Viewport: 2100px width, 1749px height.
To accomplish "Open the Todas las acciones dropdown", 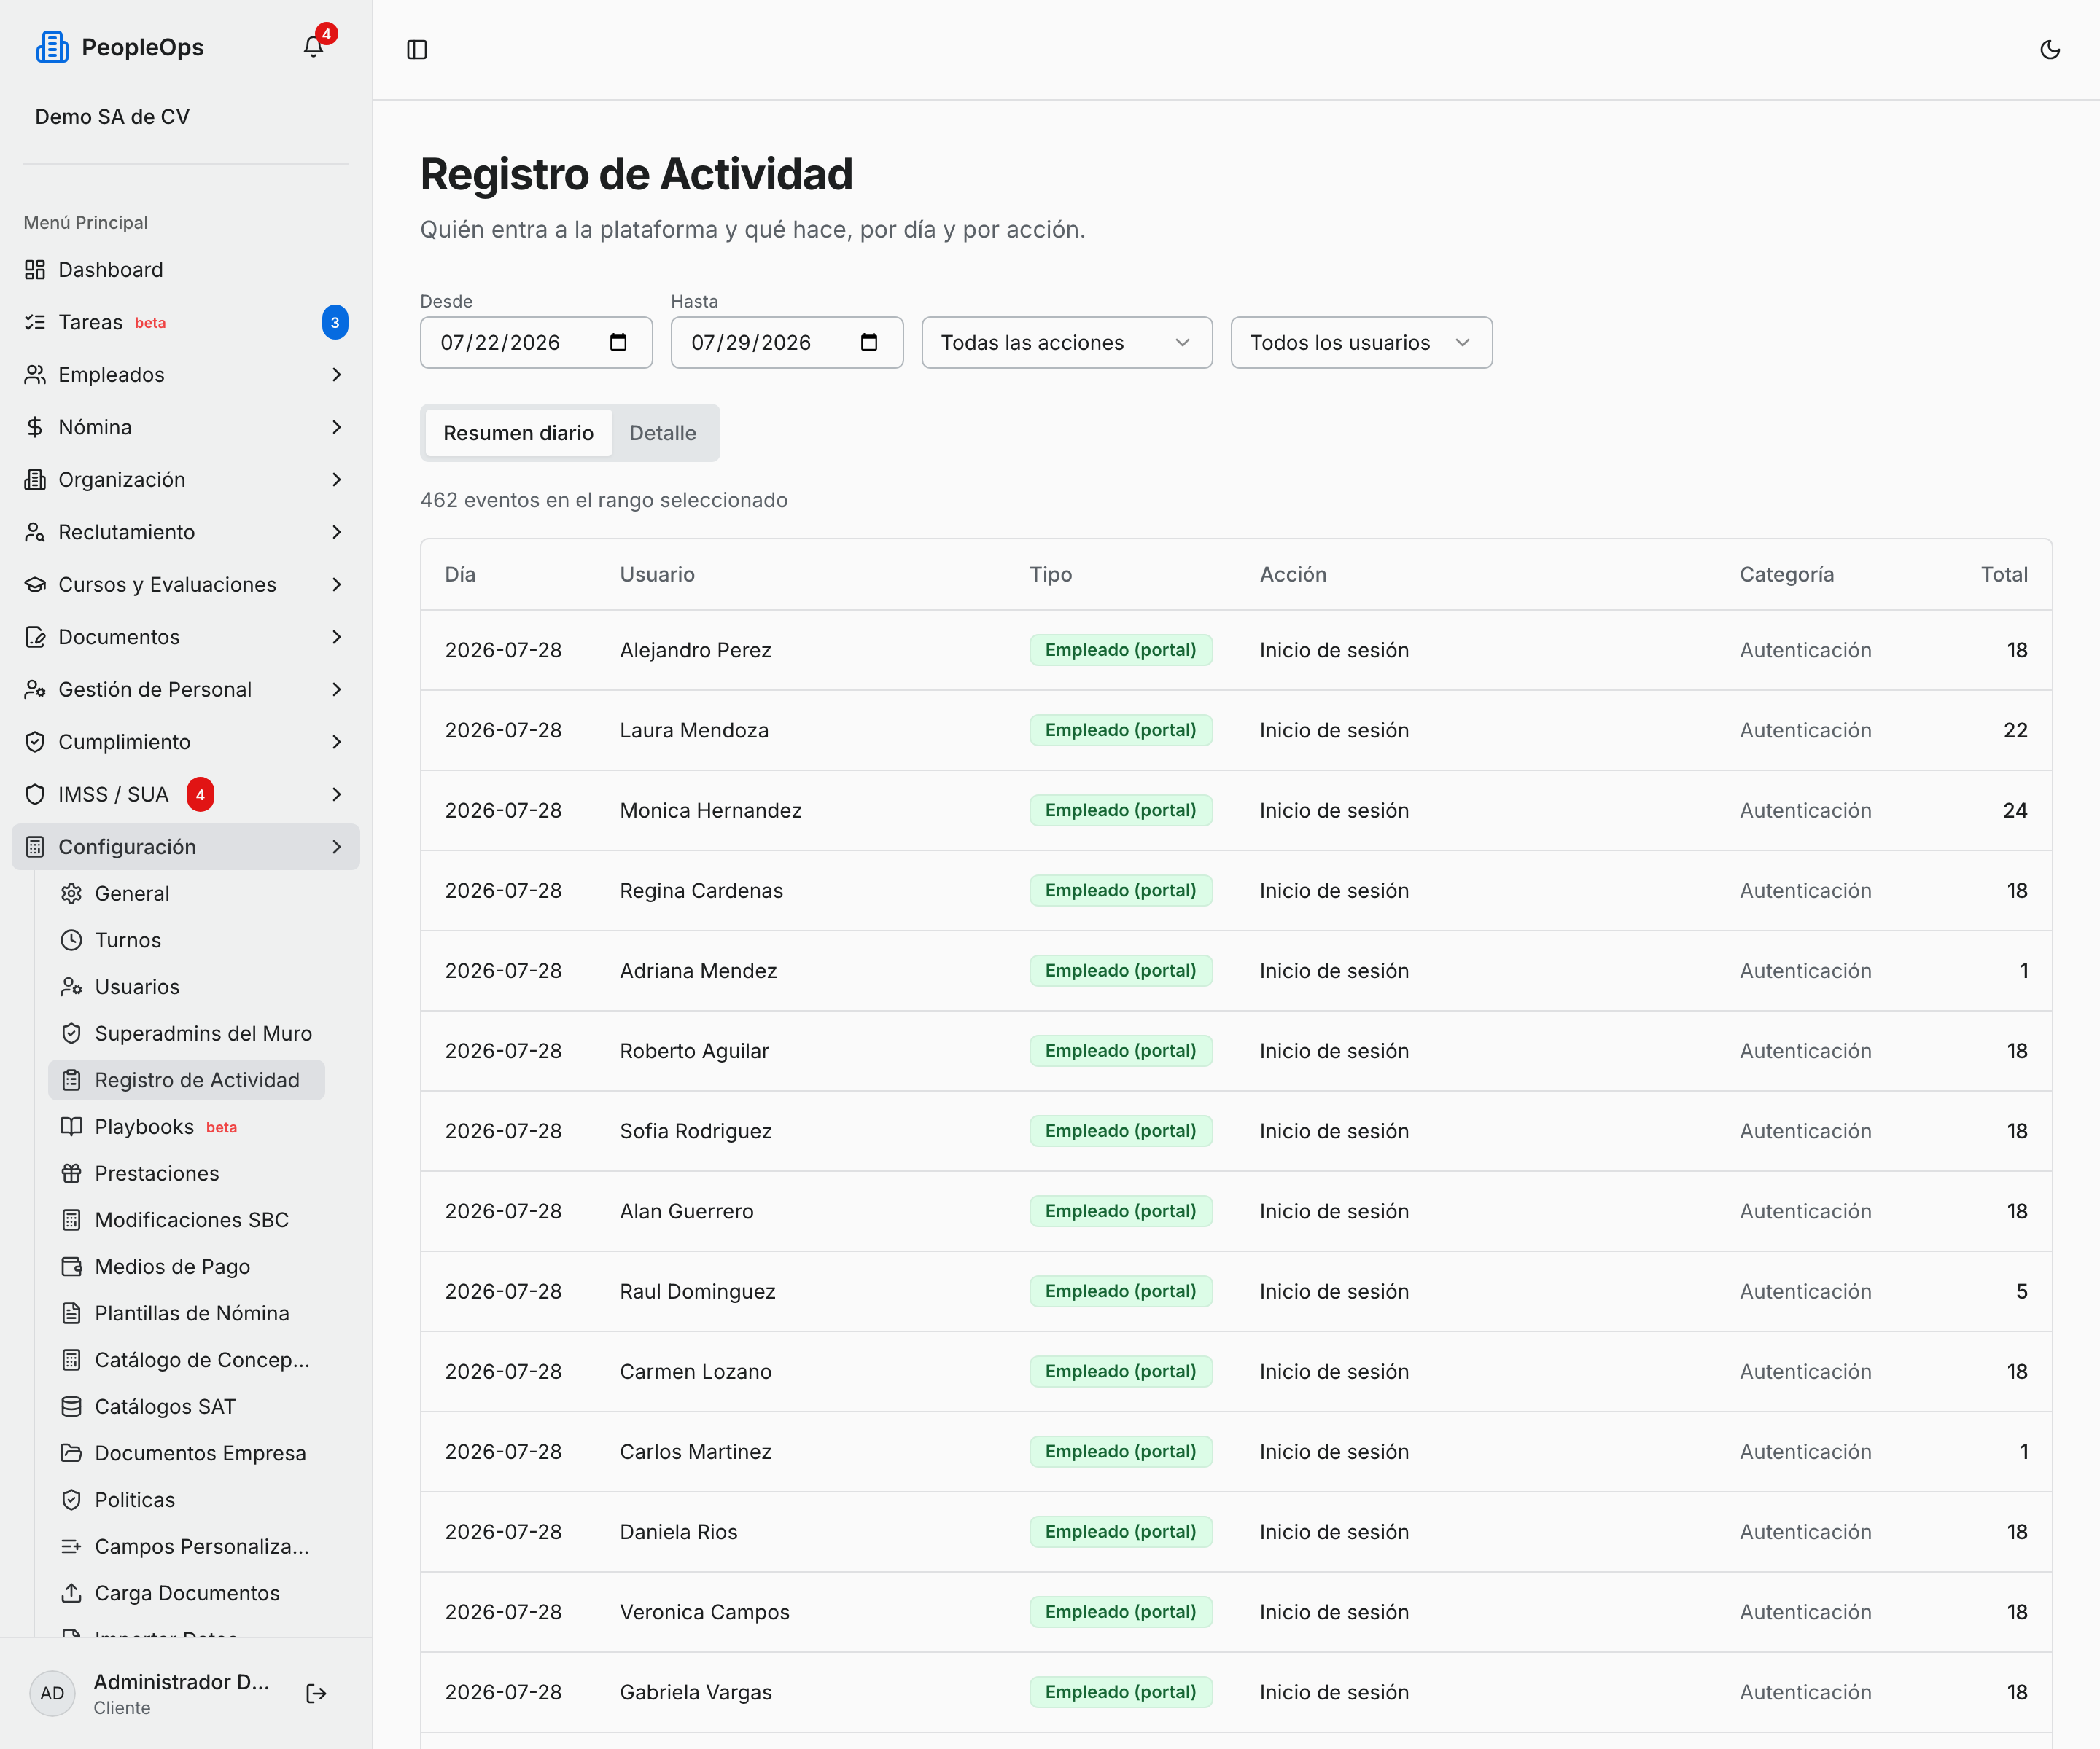I will [x=1067, y=343].
